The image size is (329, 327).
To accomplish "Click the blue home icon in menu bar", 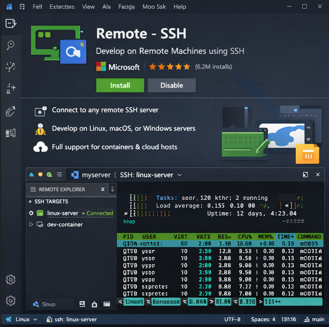I will [9, 7].
